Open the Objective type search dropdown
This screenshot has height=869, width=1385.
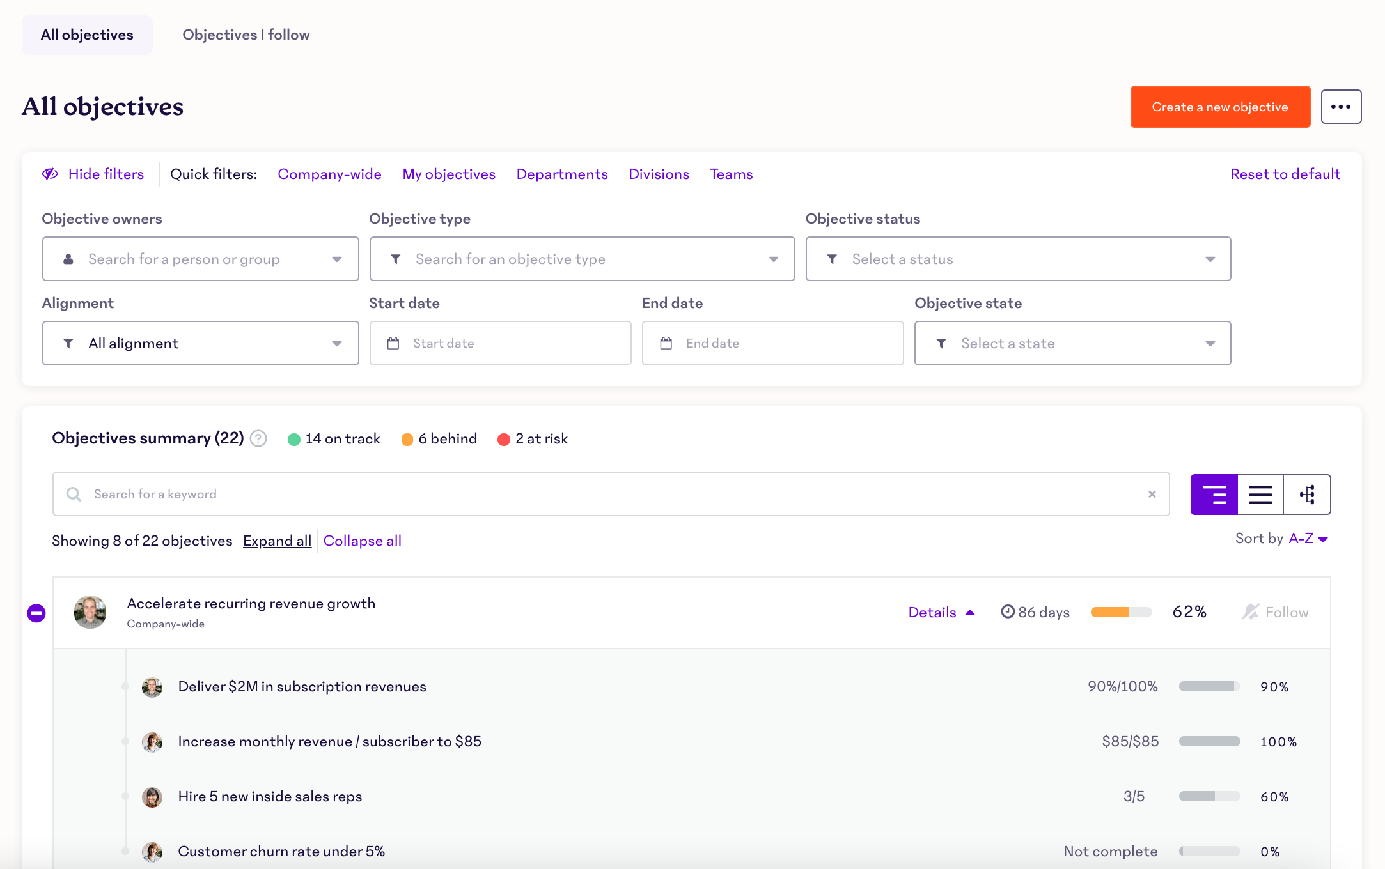point(582,258)
